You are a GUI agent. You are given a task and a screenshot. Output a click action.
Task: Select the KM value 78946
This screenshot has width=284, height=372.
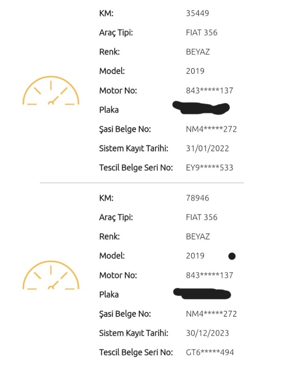(x=197, y=198)
